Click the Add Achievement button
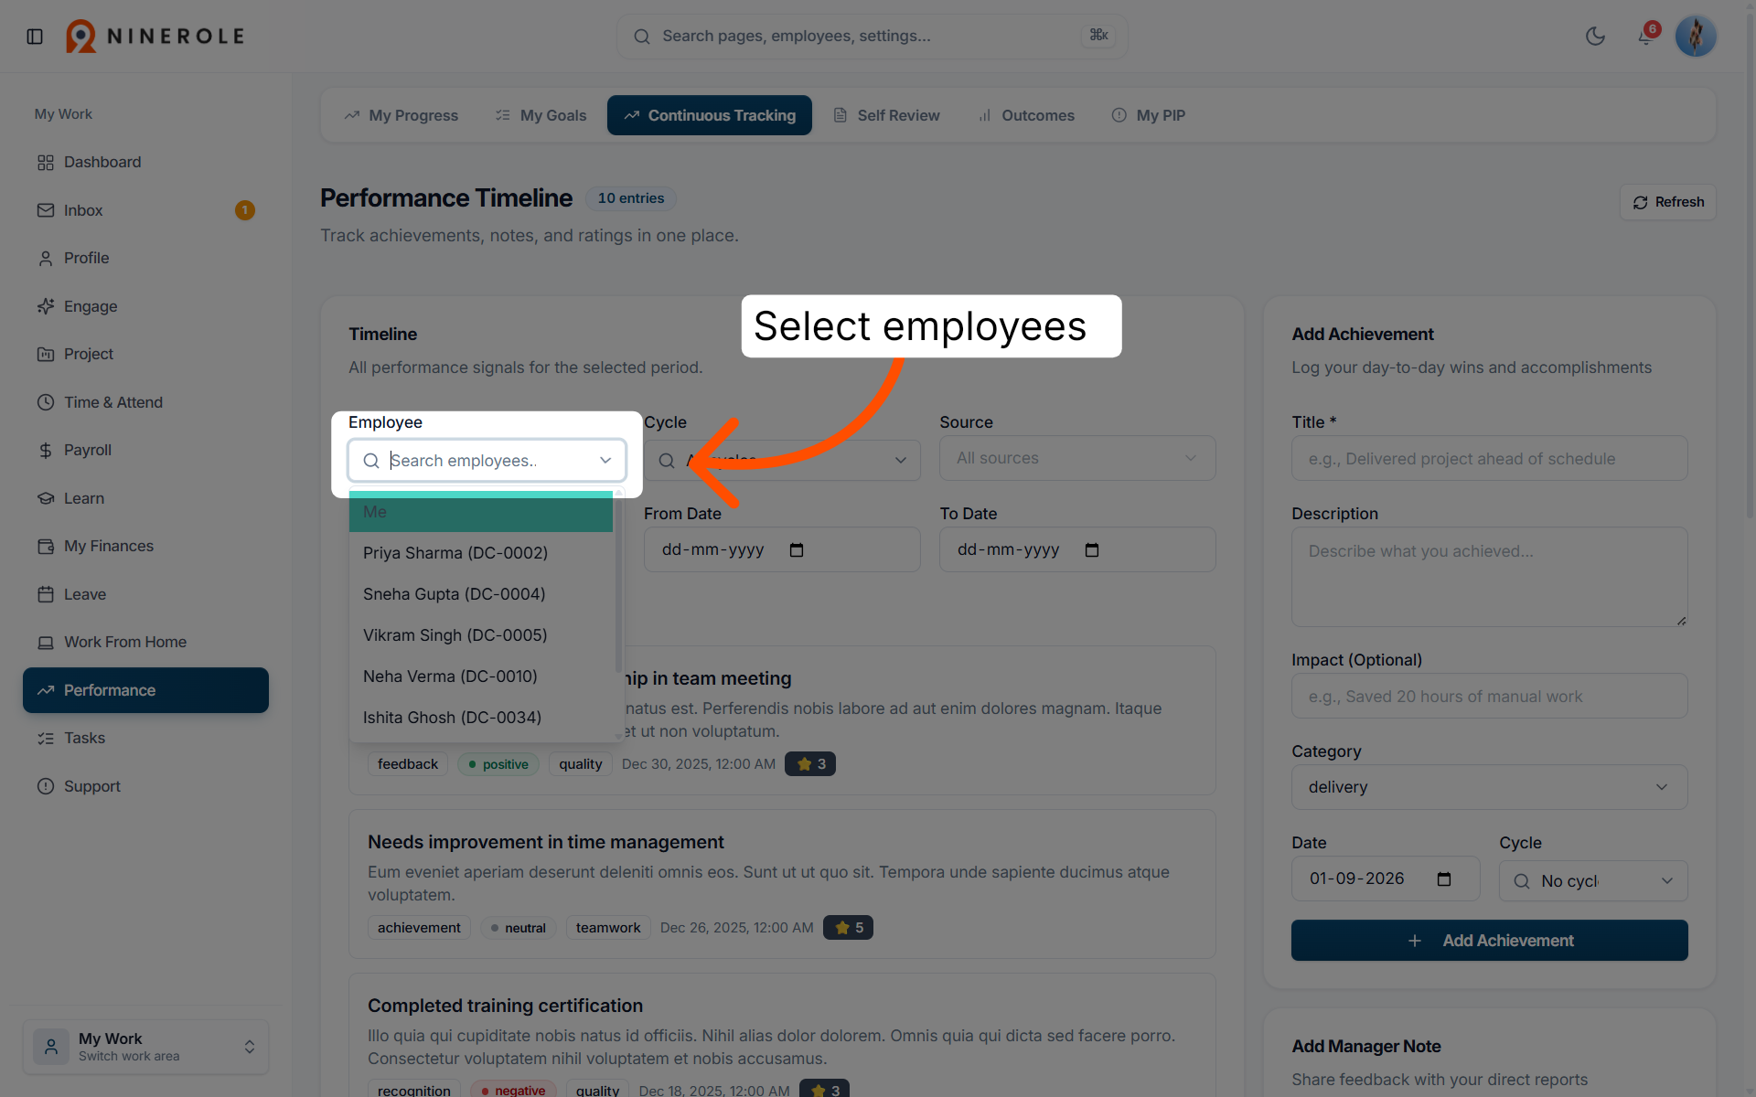The image size is (1756, 1097). [1489, 940]
